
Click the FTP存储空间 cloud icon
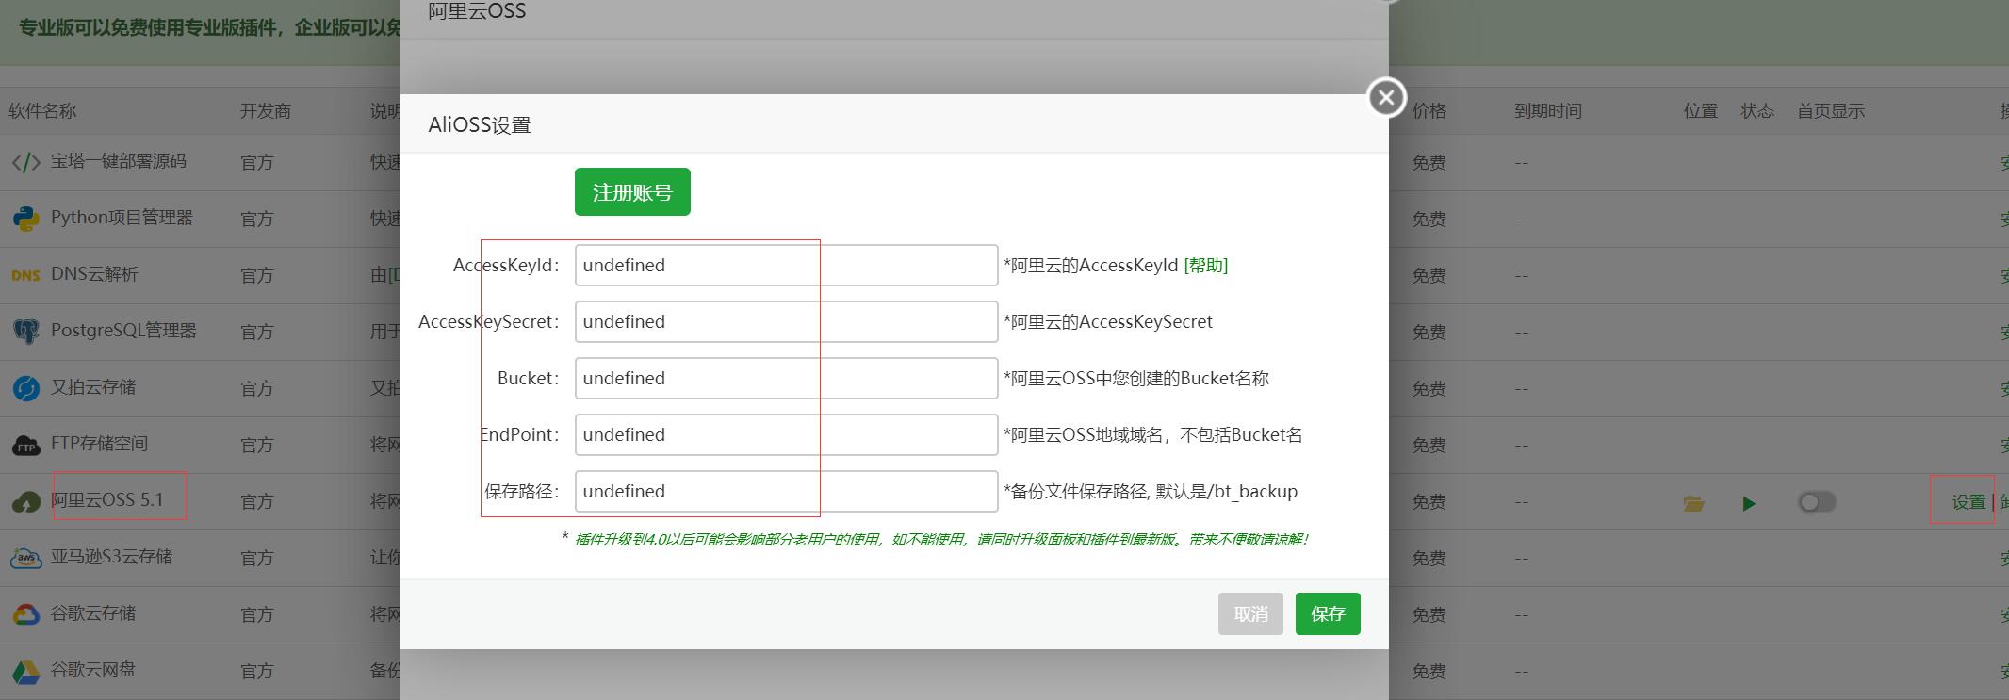(25, 445)
